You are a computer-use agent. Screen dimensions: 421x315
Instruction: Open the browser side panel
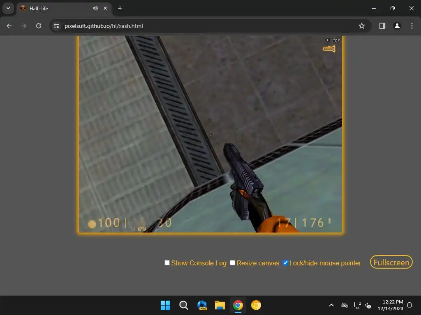coord(382,26)
